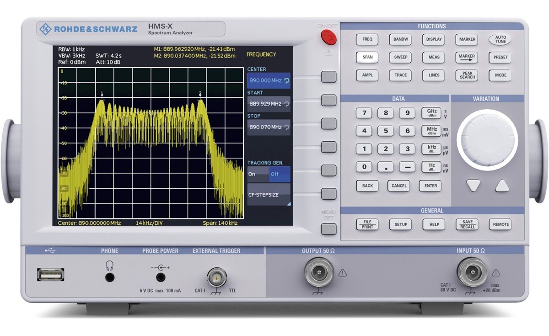Click the softkey next to CF-STEPSIZE
This screenshot has width=549, height=336.
(x=328, y=194)
